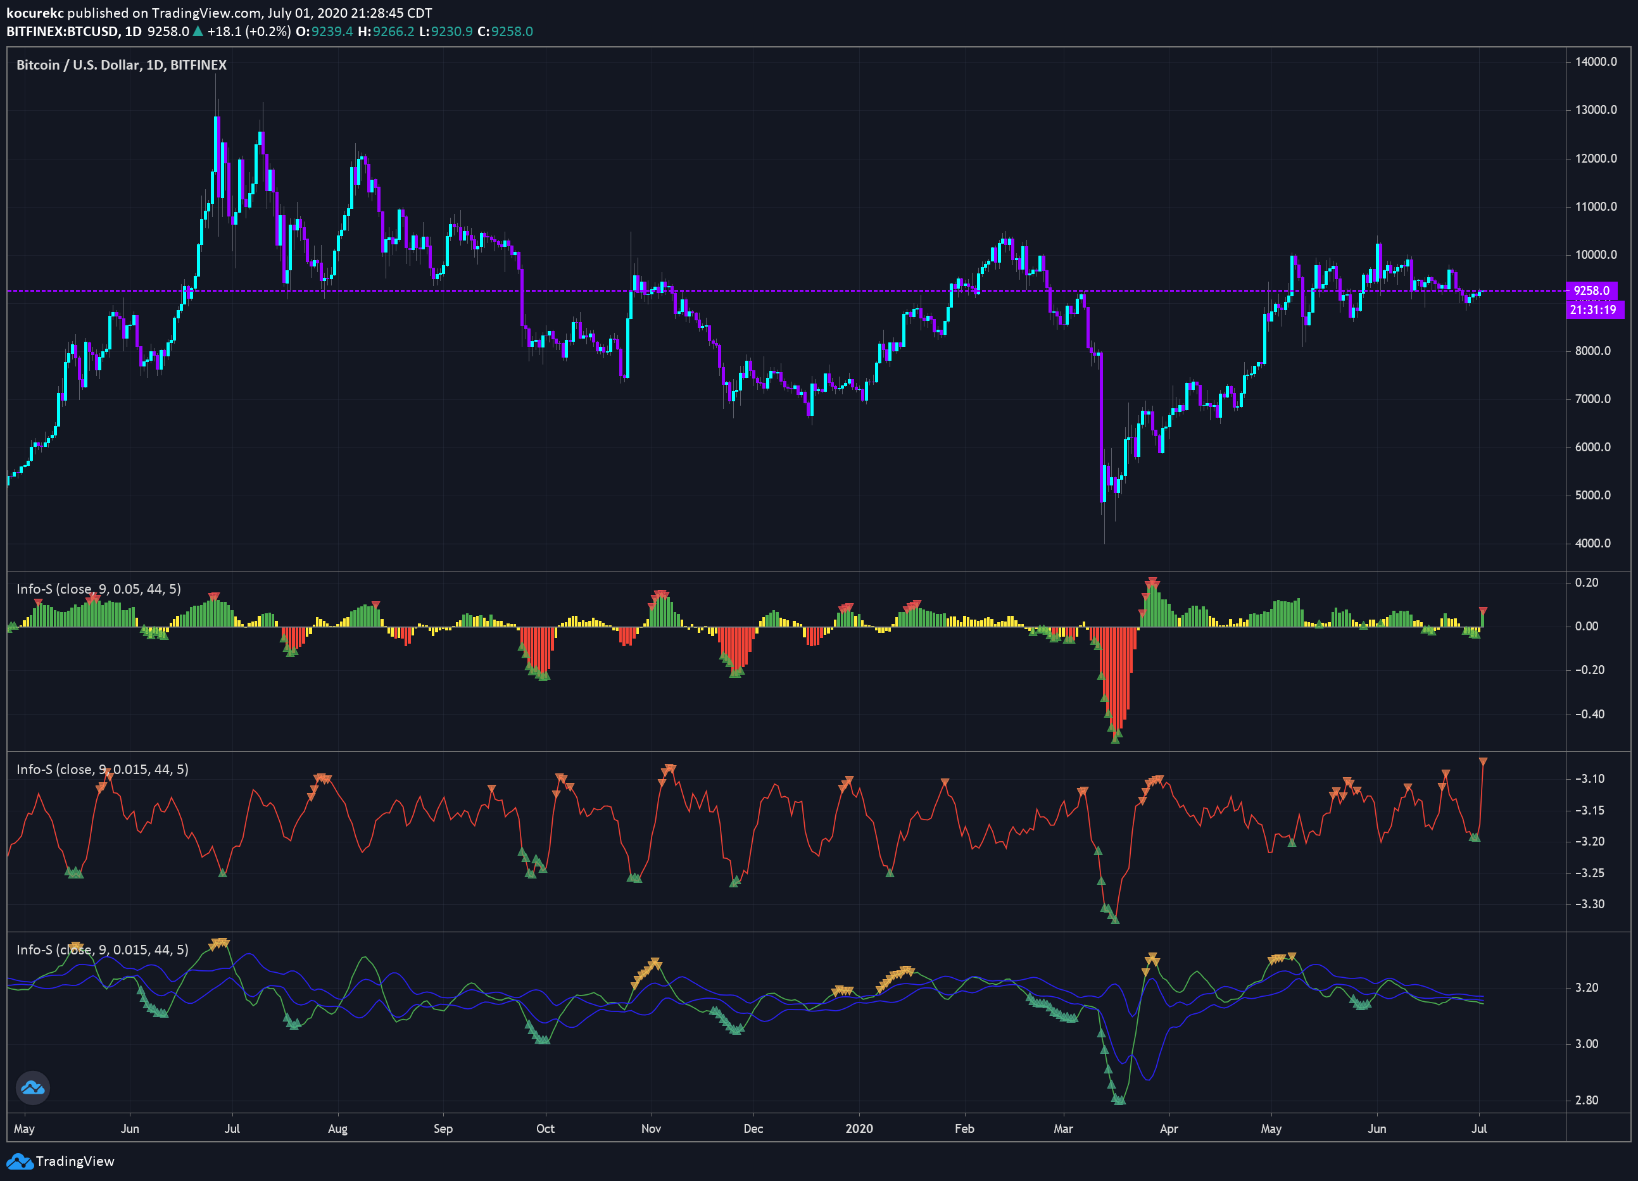Click the Mar label on the time axis

point(1063,1128)
